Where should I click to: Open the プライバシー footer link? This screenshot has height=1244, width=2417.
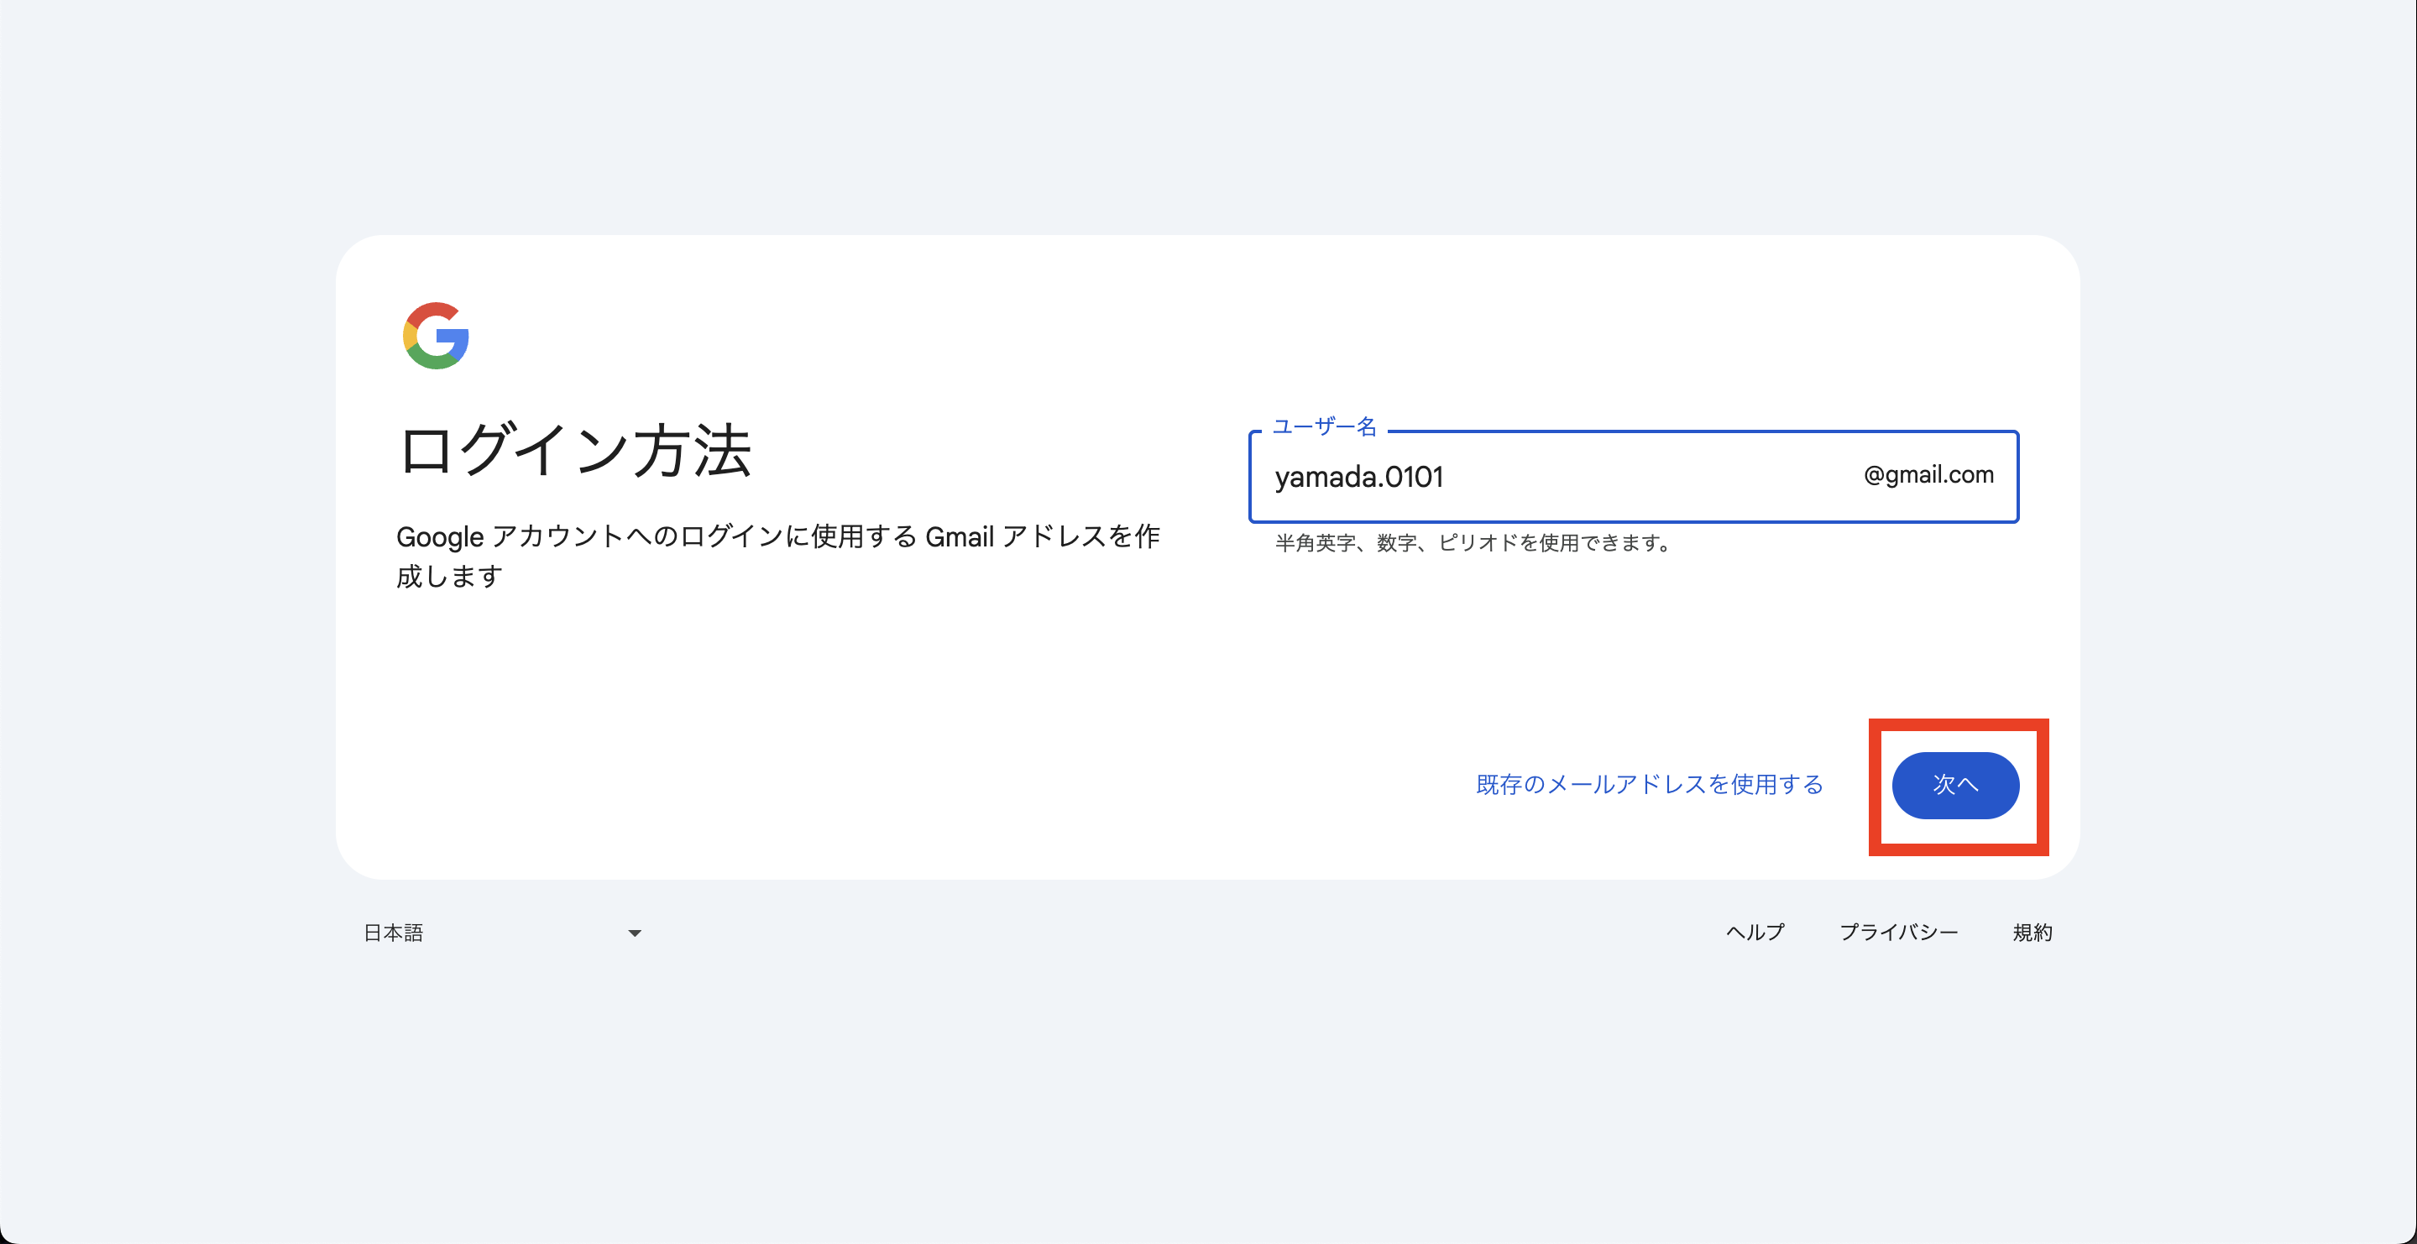coord(1897,932)
